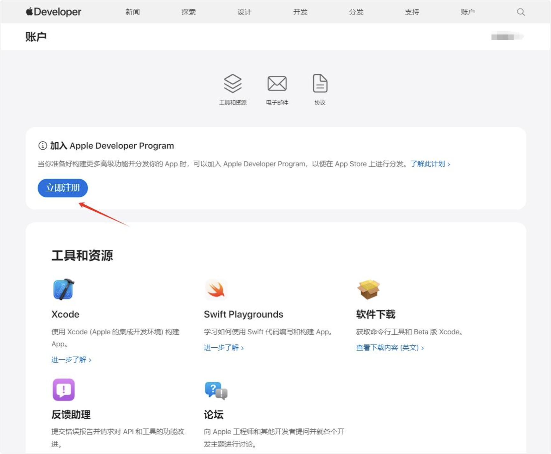Click the blurred account name at top right
Viewport: 551px width, 454px height.
click(x=507, y=37)
